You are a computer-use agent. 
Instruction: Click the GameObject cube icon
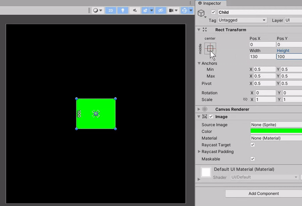tap(201, 13)
